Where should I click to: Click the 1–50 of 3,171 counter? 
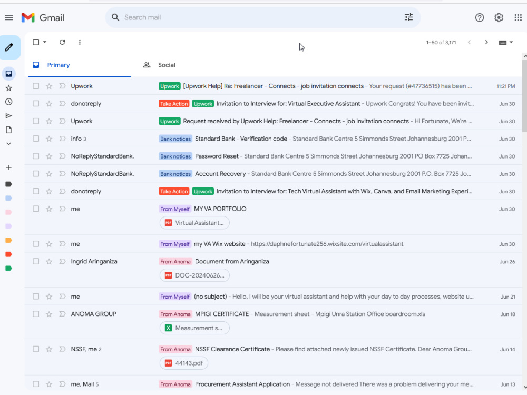point(441,42)
